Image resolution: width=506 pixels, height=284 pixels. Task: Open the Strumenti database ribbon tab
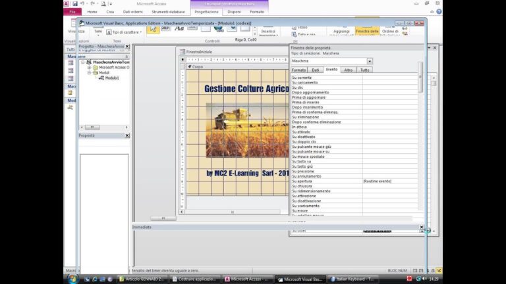[x=168, y=12]
